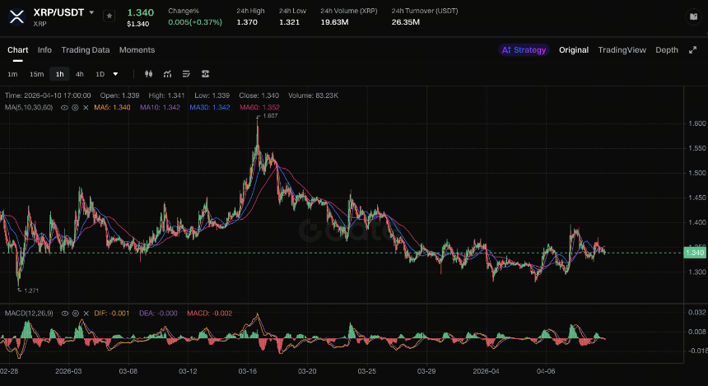Switch to the Moments tab
The width and height of the screenshot is (708, 386).
(137, 50)
